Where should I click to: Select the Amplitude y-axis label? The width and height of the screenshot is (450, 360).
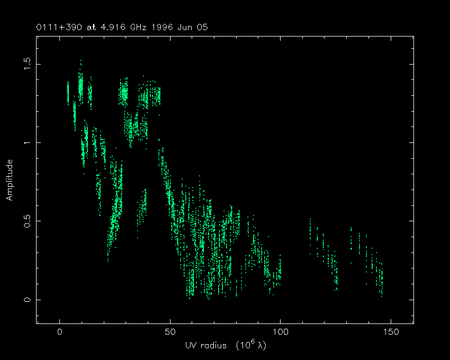9,179
